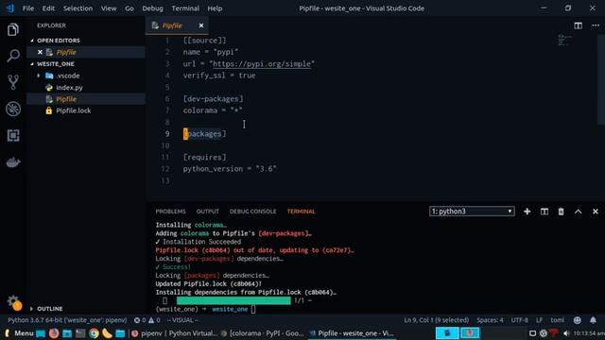Open the Source Control view
This screenshot has width=605, height=340.
(x=12, y=82)
